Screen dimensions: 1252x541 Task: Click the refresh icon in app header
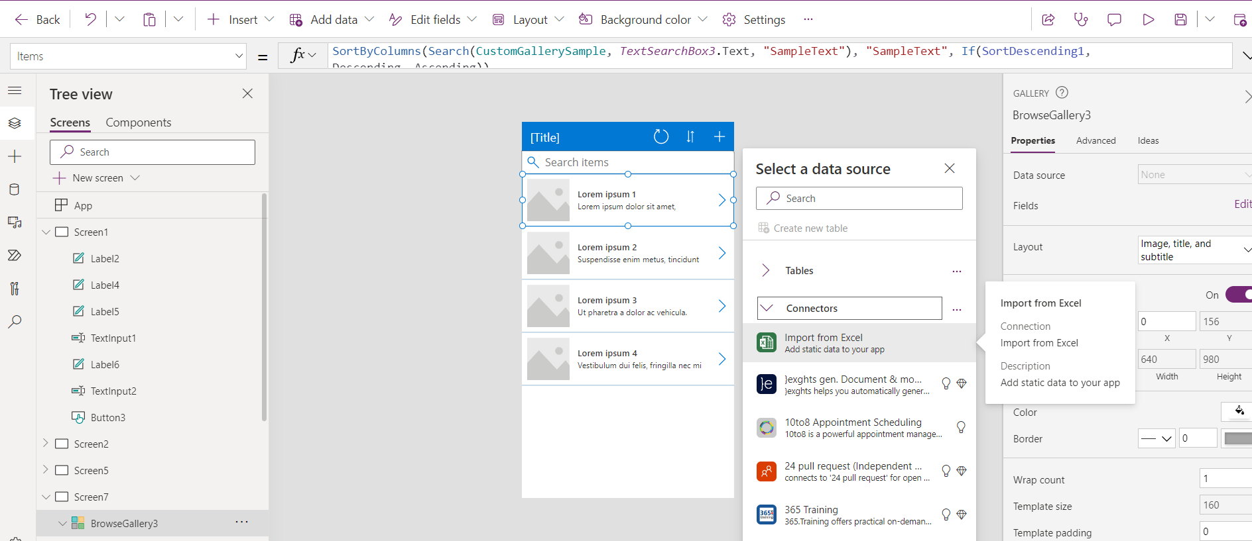(661, 136)
